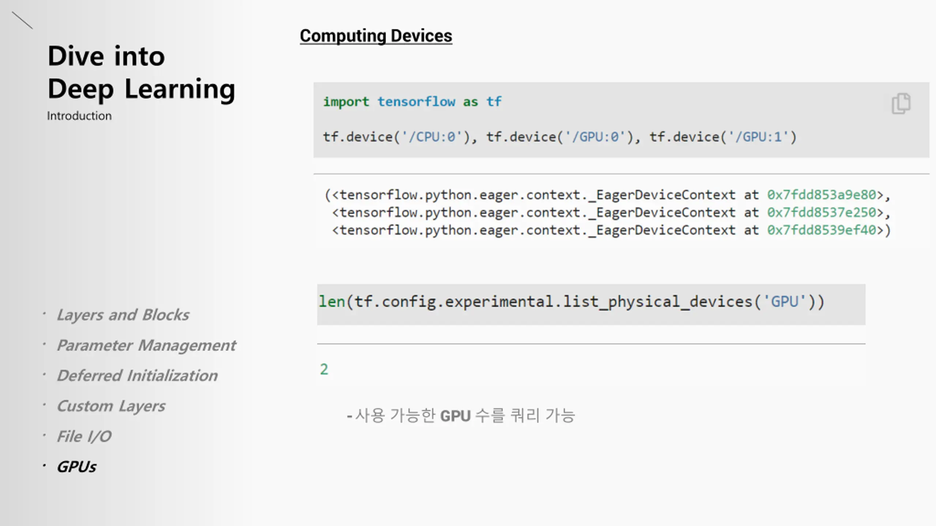Click the len list_physical_devices code cell
Screen dimensions: 936x526
[591, 304]
